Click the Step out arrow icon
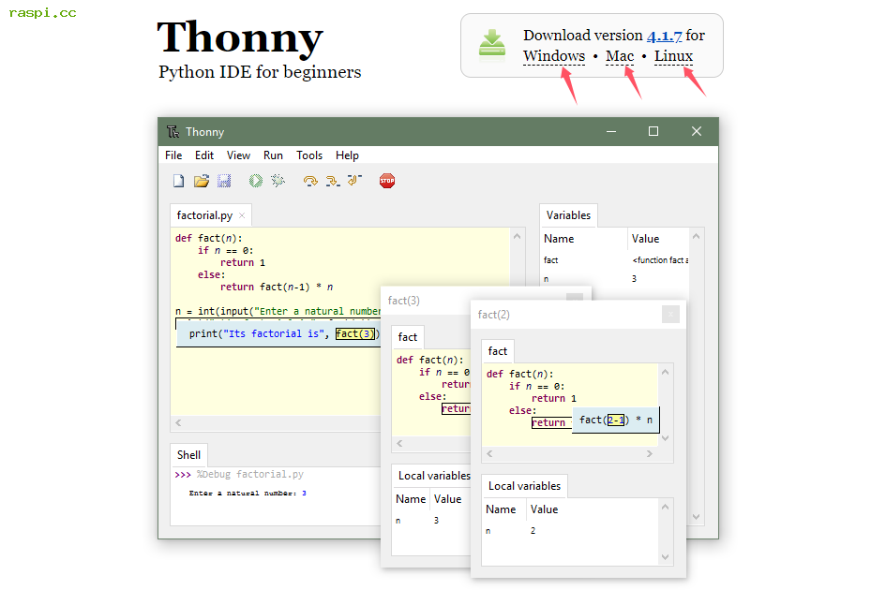This screenshot has width=886, height=590. (x=354, y=181)
